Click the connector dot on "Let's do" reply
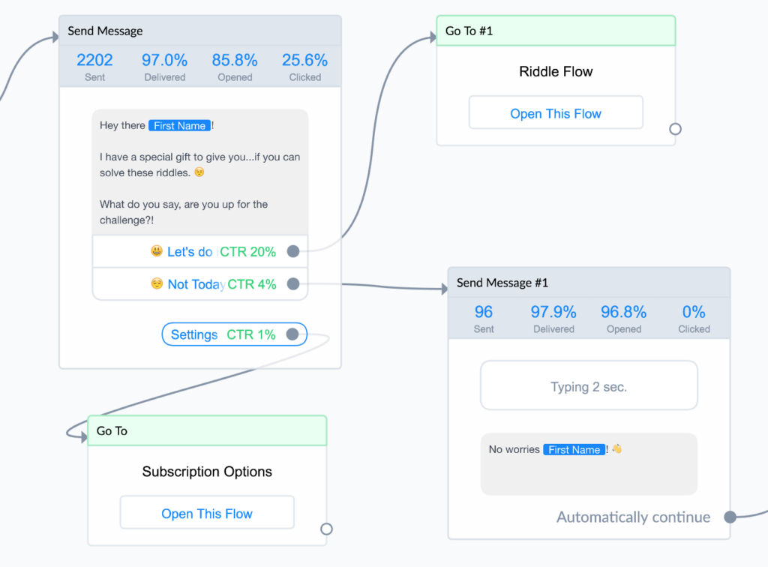Viewport: 768px width, 567px height. click(x=293, y=251)
